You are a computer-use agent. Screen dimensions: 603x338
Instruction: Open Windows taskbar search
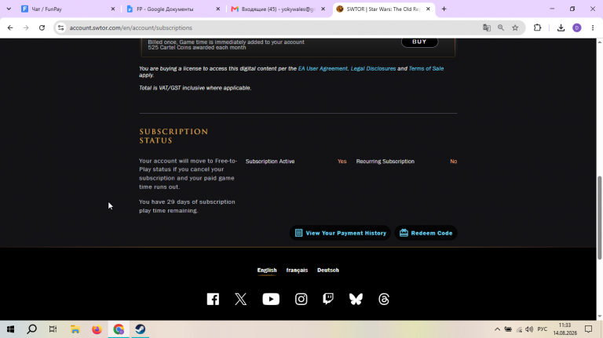pos(32,329)
